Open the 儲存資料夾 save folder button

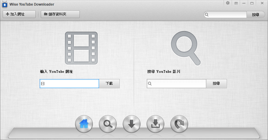pyautogui.click(x=60, y=14)
